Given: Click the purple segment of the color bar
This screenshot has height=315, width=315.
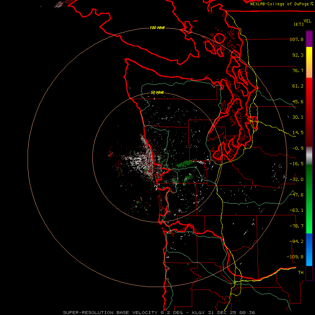Looking at the screenshot, I should coord(309,39).
